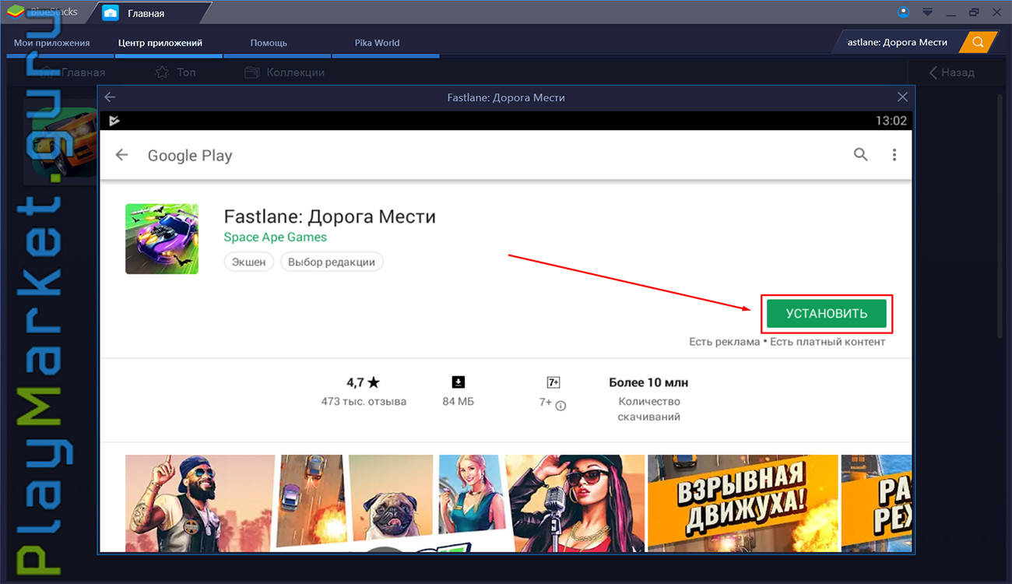Open the Помощь tab
1012x584 pixels.
269,43
